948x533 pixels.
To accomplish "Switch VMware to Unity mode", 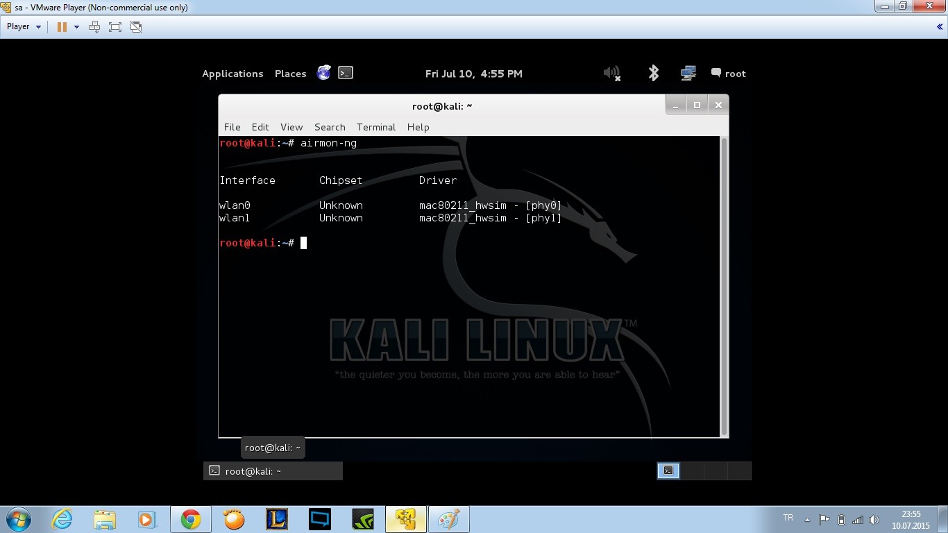I will 136,26.
